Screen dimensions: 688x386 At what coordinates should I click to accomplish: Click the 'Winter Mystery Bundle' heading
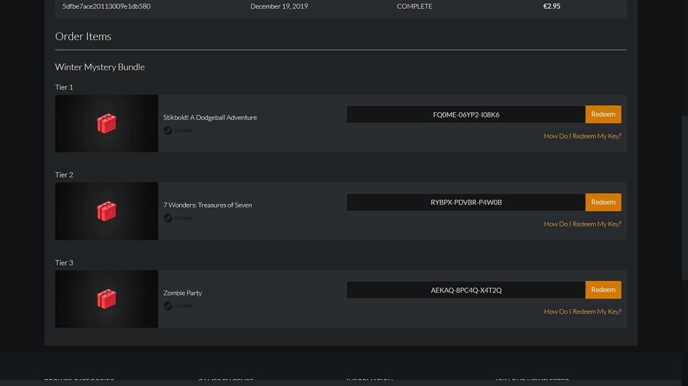click(x=100, y=67)
